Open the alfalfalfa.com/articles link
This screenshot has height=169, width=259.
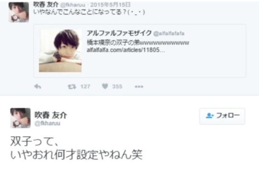126,50
